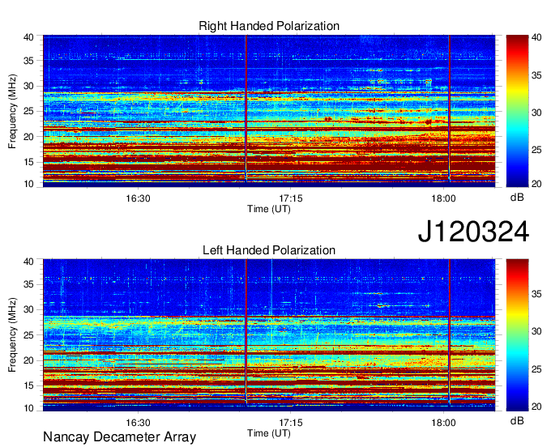This screenshot has height=447, width=551.
Task: Click the lower colorbar beside left-handed plot
Action: tap(517, 335)
